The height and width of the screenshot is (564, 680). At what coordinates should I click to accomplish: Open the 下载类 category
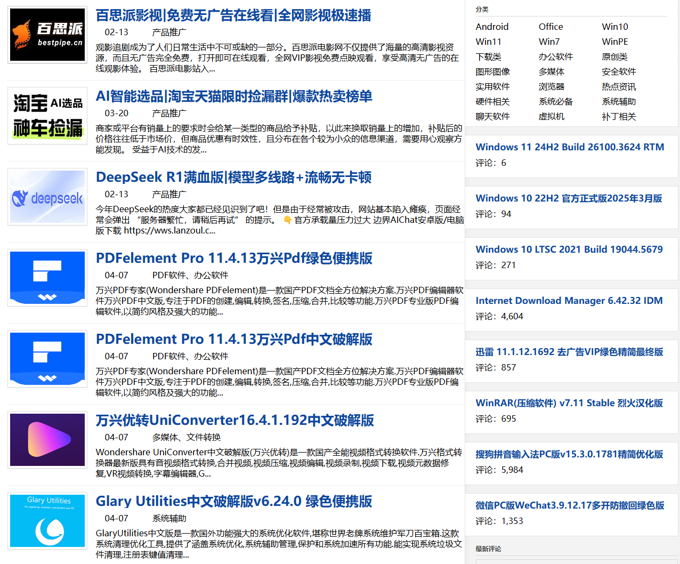coord(488,57)
